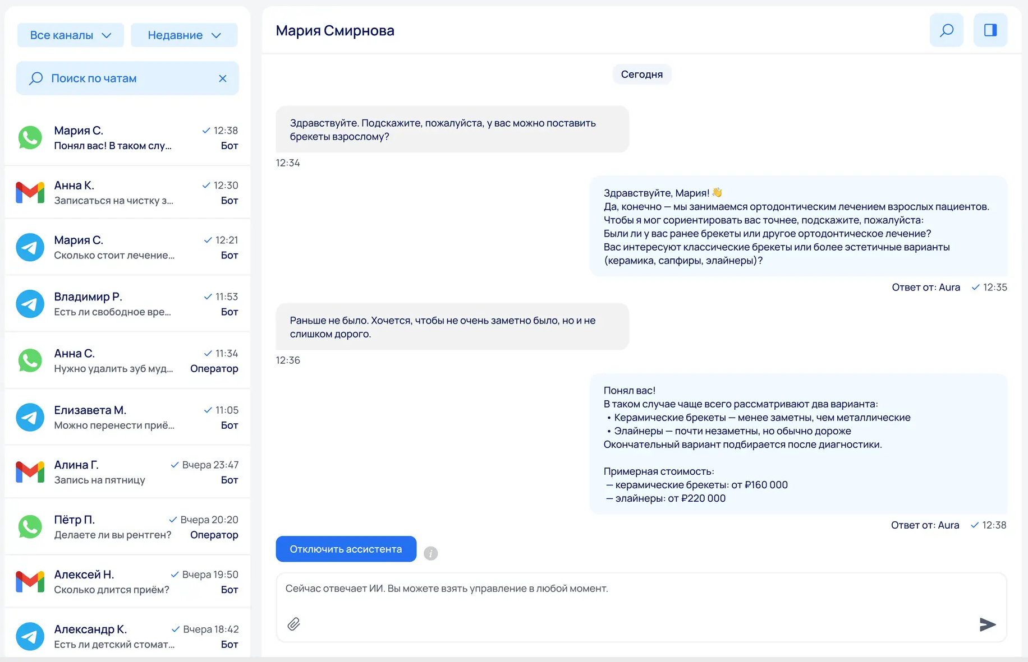Open Anna K. Gmail conversation
Screen dimensions: 1028x662
(127, 193)
